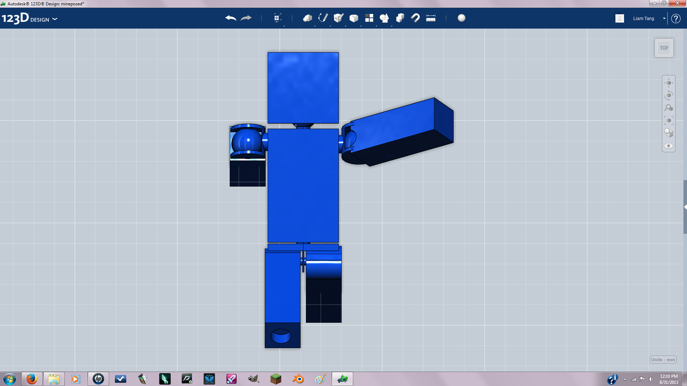The image size is (687, 386).
Task: Toggle the Material and shading view
Action: click(668, 133)
